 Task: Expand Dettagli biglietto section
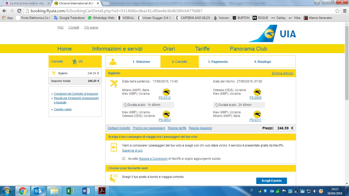[119, 128]
